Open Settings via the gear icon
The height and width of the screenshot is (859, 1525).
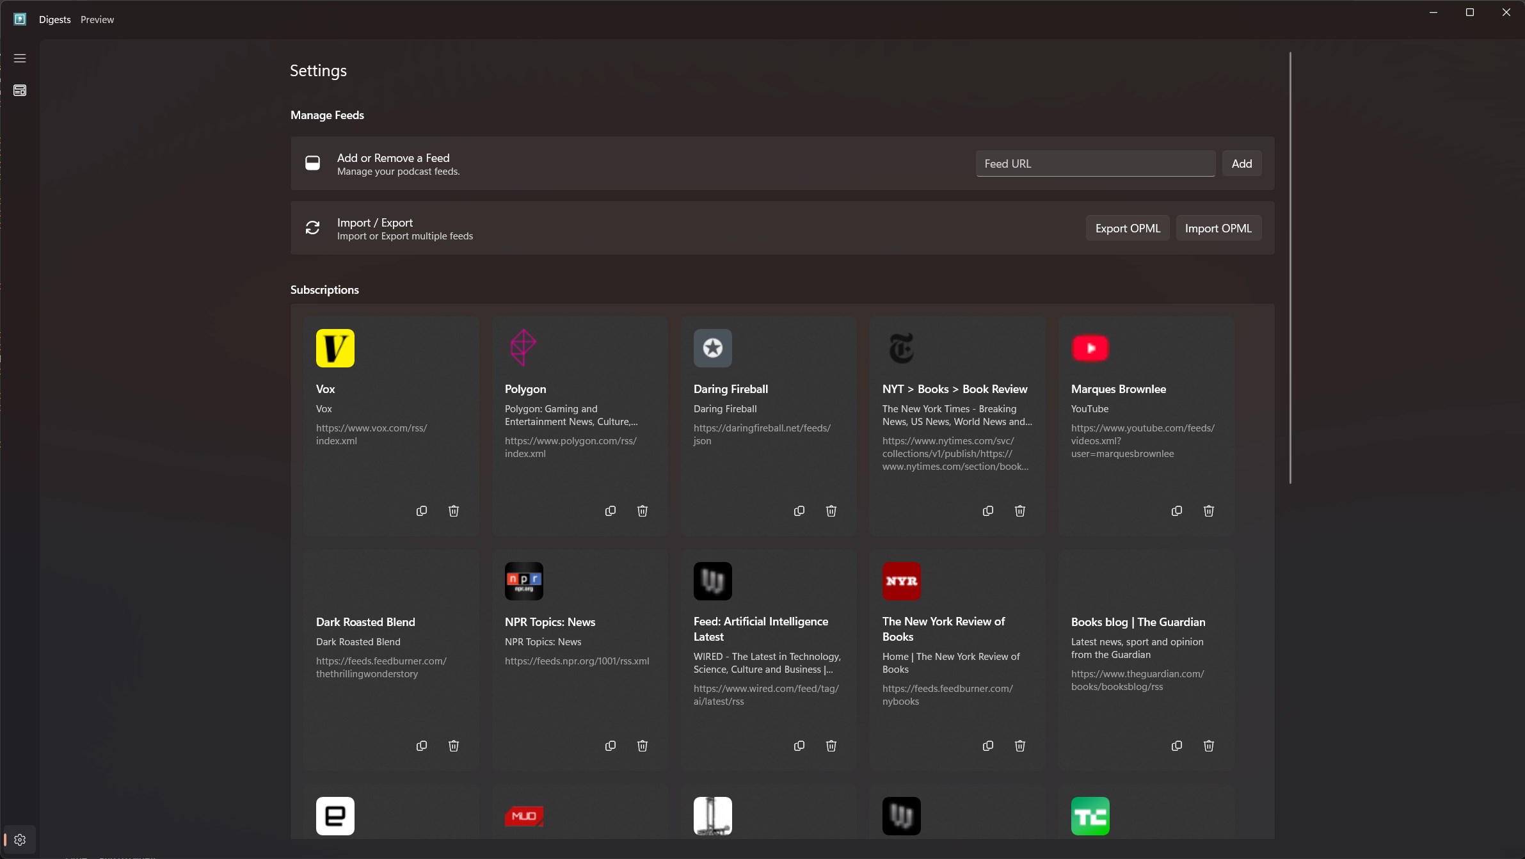20,840
